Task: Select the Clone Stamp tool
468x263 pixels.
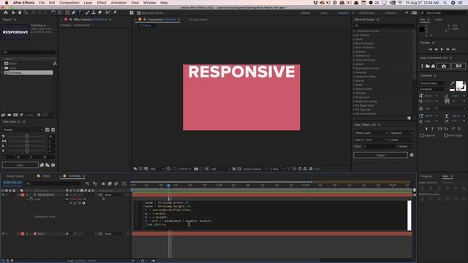Action: point(94,13)
